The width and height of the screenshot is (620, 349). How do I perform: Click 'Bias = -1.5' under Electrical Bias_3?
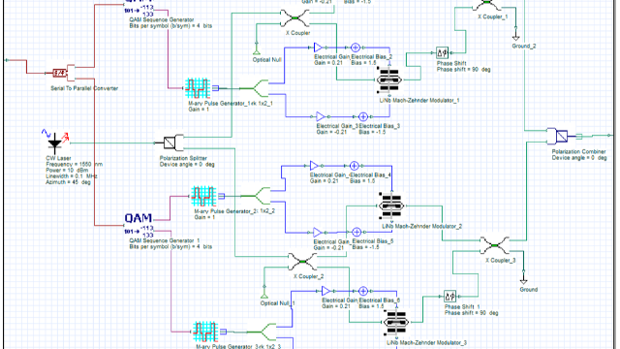(x=372, y=132)
